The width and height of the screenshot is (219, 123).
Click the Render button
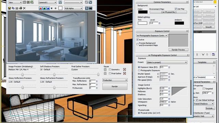tap(115, 86)
